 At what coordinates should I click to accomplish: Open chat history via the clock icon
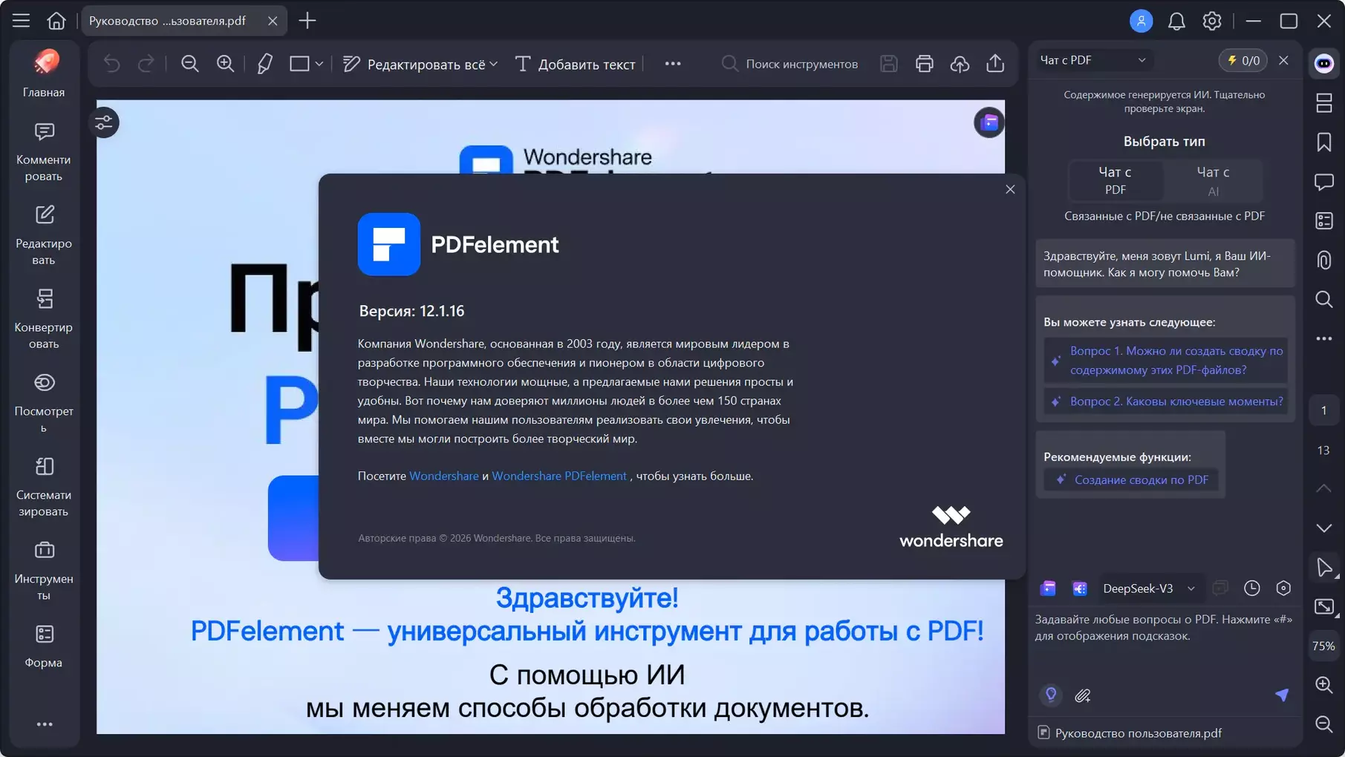pos(1252,588)
